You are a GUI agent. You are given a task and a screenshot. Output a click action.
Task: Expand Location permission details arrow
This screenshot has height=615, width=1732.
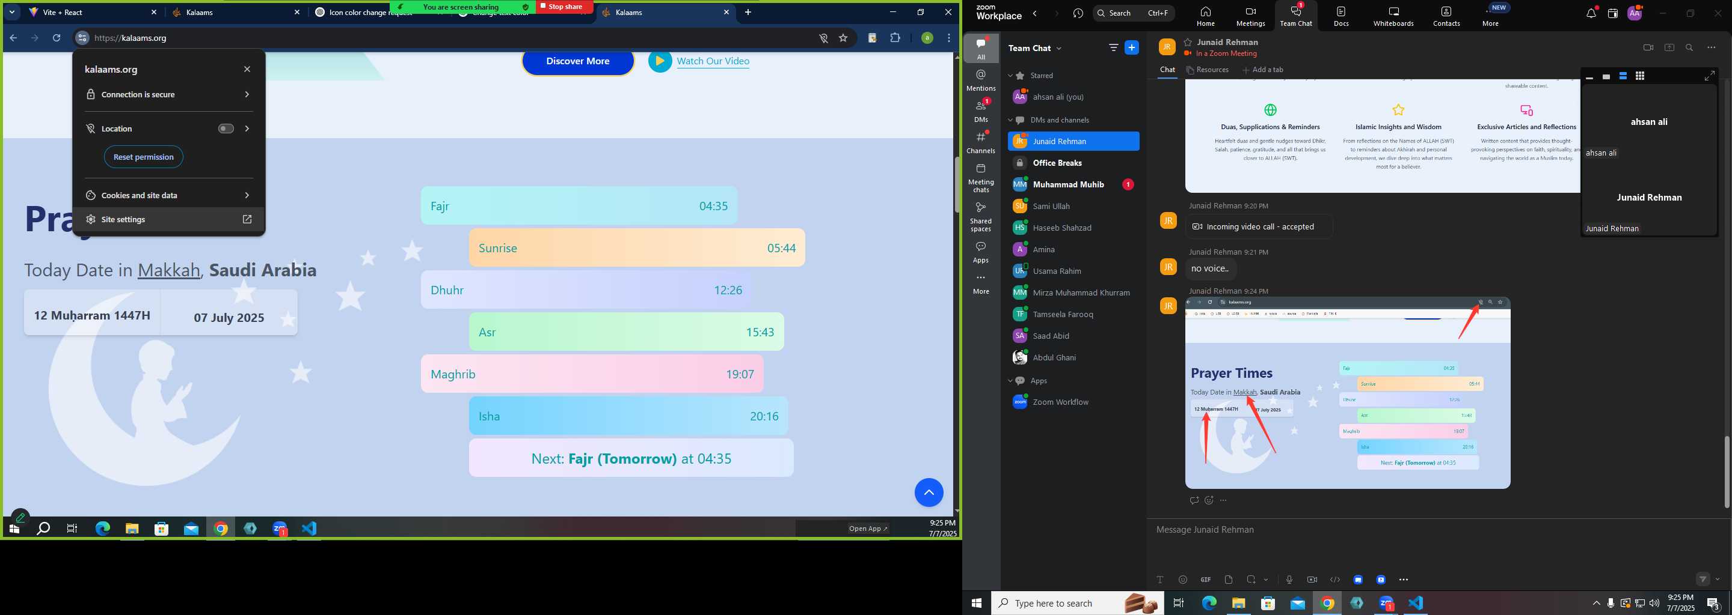click(247, 129)
